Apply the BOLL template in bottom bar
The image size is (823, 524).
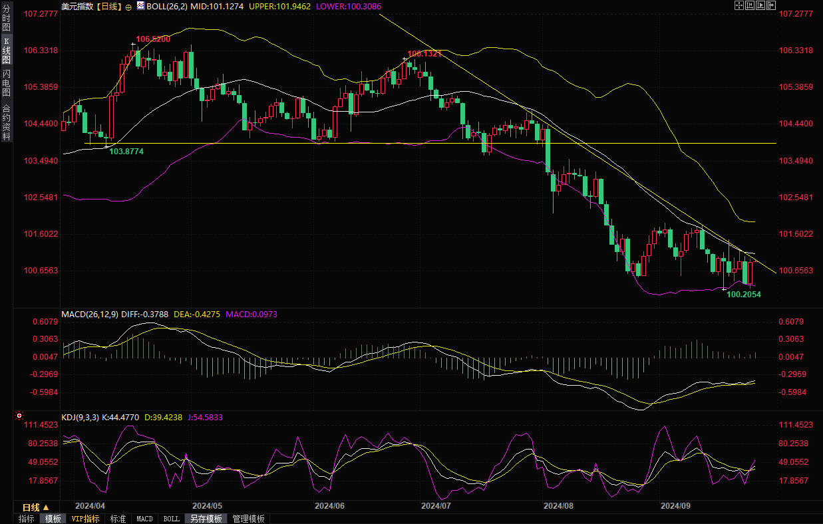click(x=171, y=519)
